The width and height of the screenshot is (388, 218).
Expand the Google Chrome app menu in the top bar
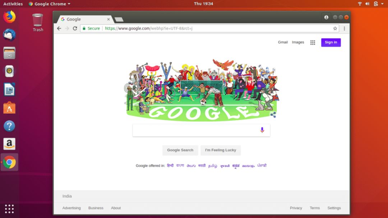pyautogui.click(x=50, y=4)
